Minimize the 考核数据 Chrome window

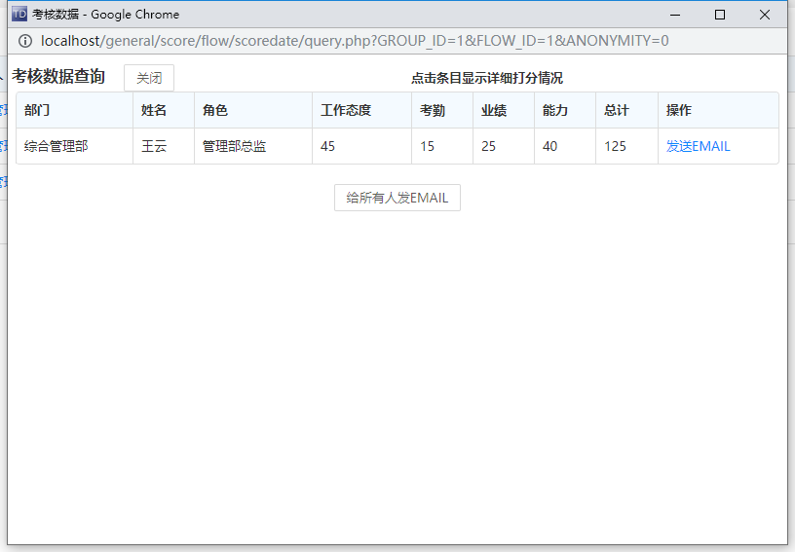click(675, 15)
